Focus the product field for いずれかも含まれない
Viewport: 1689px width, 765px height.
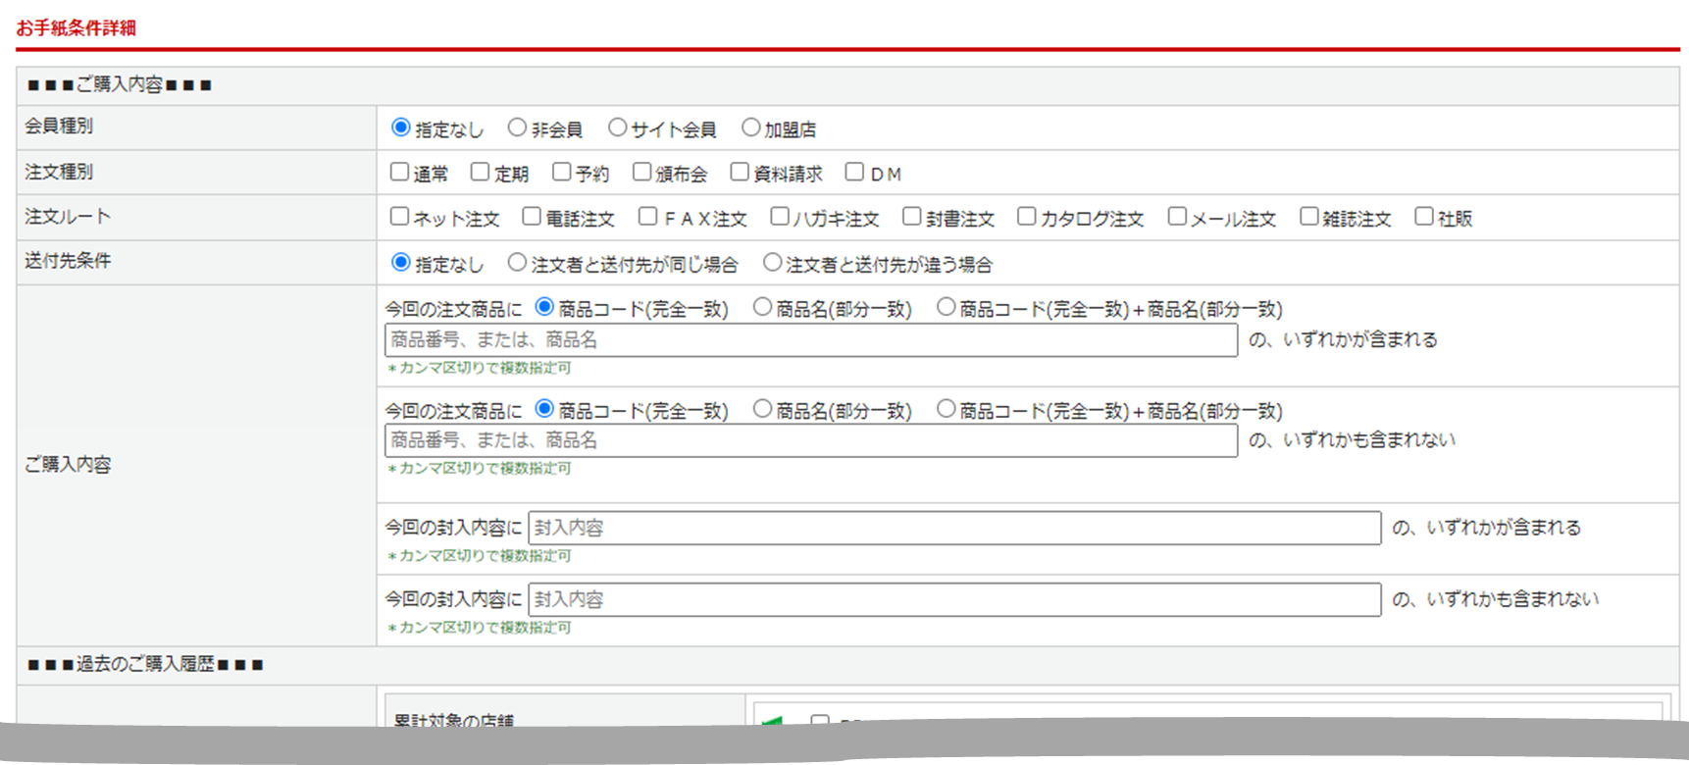(811, 440)
